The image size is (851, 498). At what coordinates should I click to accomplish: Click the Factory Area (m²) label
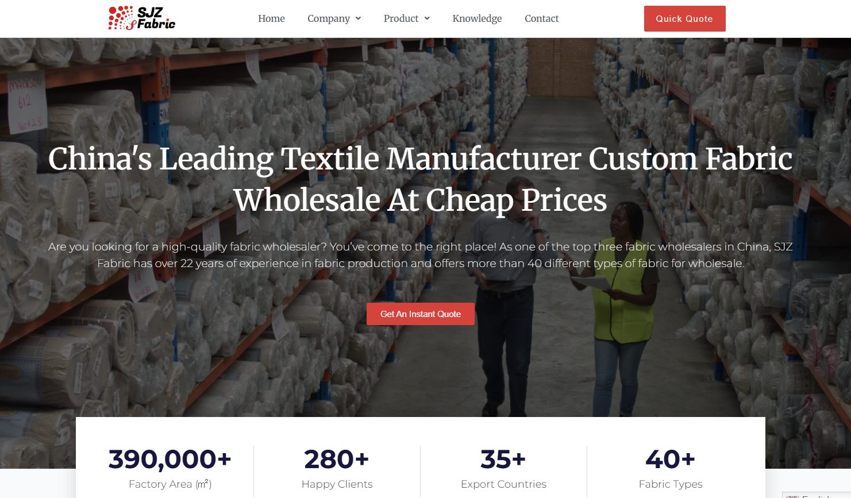(170, 484)
